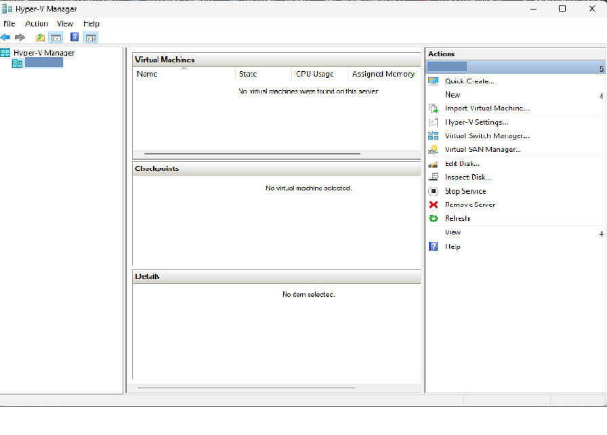607x435 pixels.
Task: Toggle the Show/Hide Action Pane toolbar icon
Action: [x=91, y=37]
